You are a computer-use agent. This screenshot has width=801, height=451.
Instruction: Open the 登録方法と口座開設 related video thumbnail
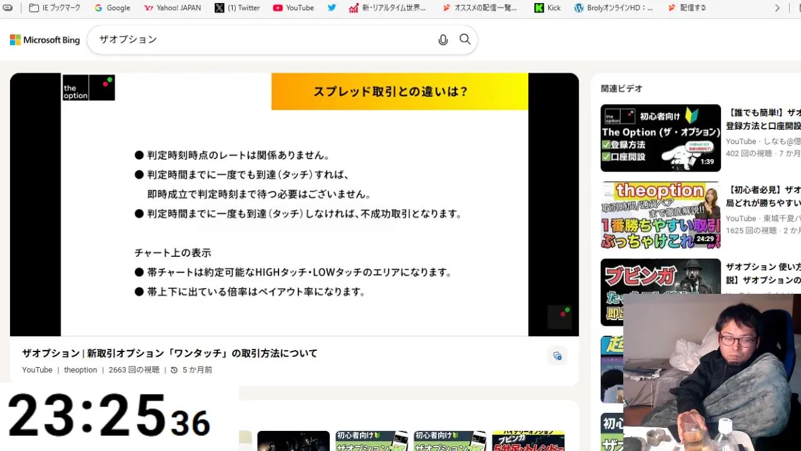(660, 138)
